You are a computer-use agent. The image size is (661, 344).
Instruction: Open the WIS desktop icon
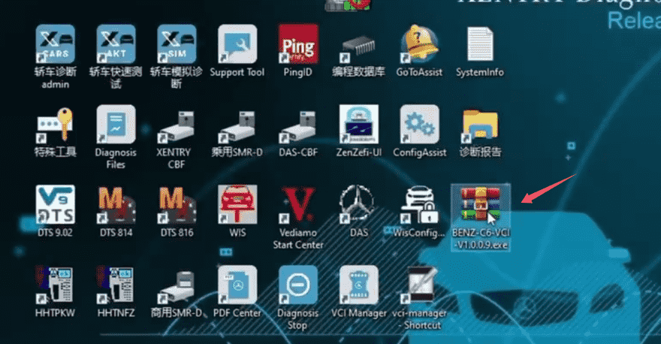(237, 204)
